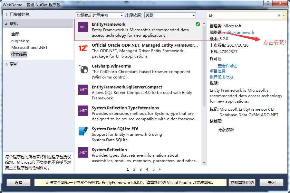Select the System.Reflection package title
The width and height of the screenshot is (290, 193).
point(109,150)
